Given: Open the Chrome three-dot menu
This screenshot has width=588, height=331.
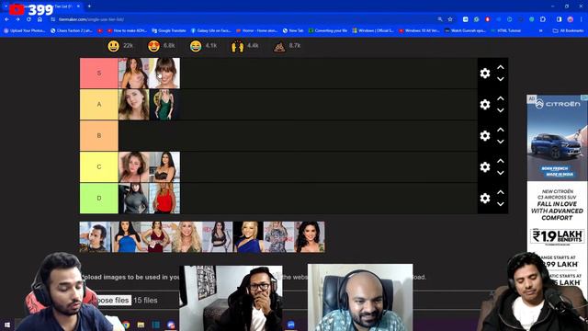Looking at the screenshot, I should tap(581, 19).
